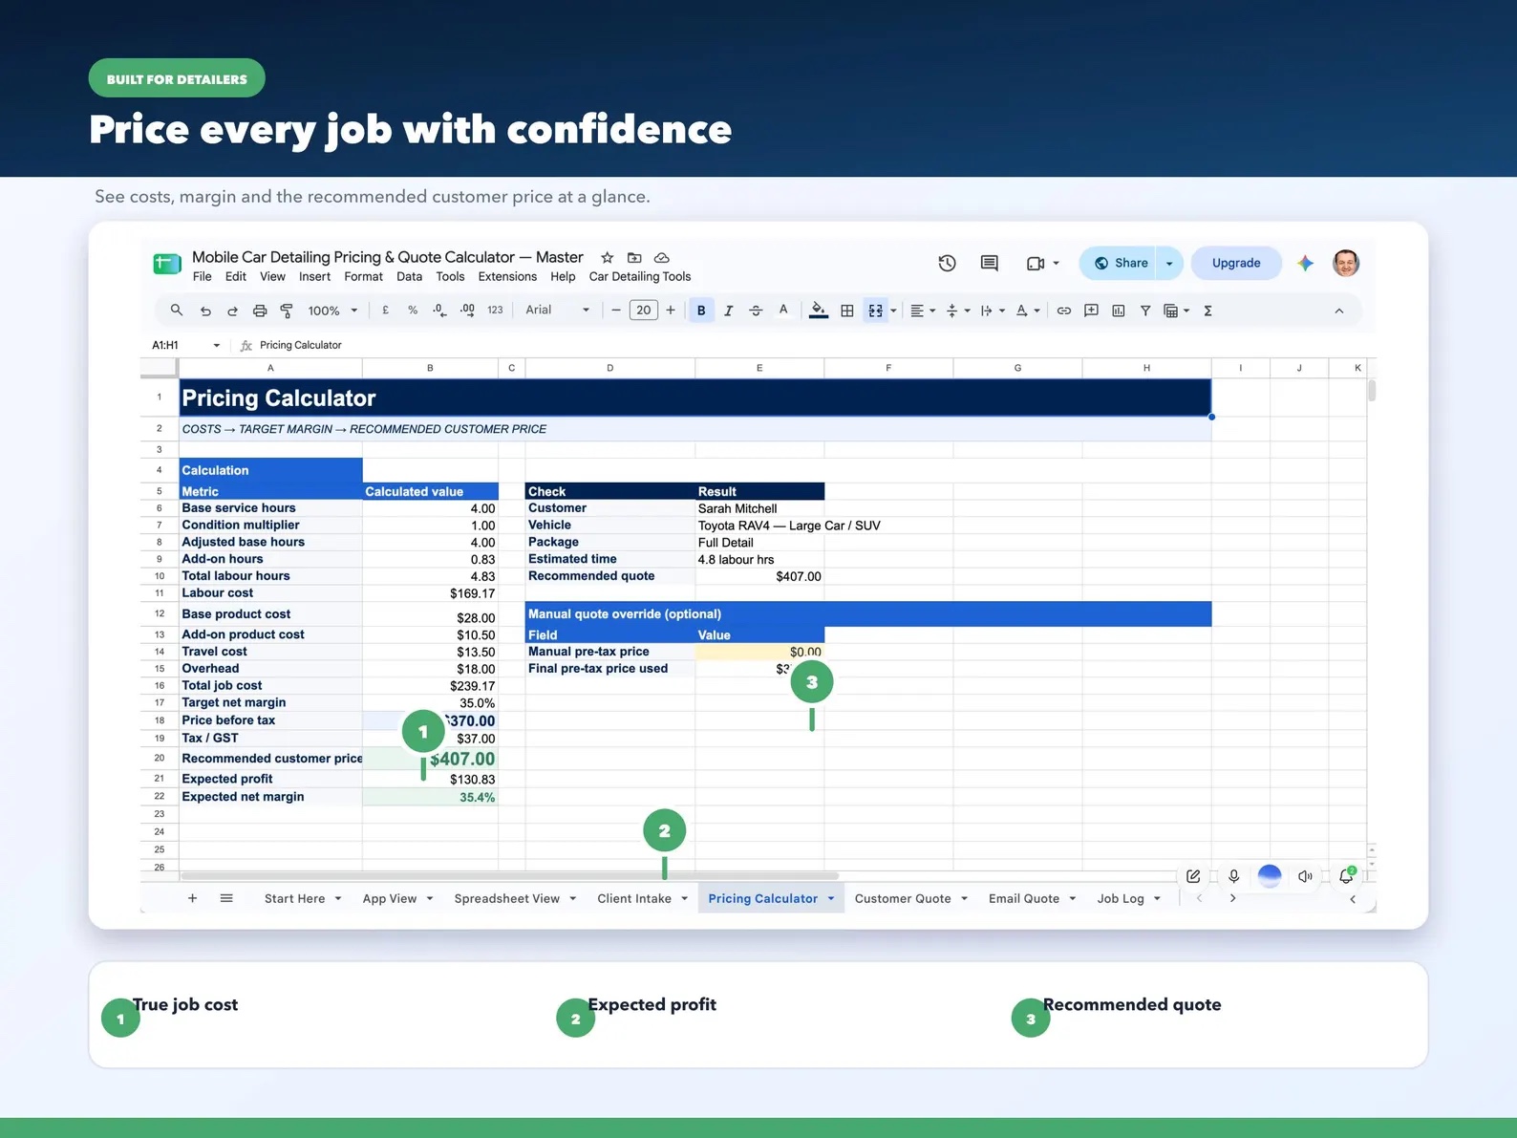Toggle strikethrough formatting
This screenshot has height=1138, width=1517.
coord(756,311)
